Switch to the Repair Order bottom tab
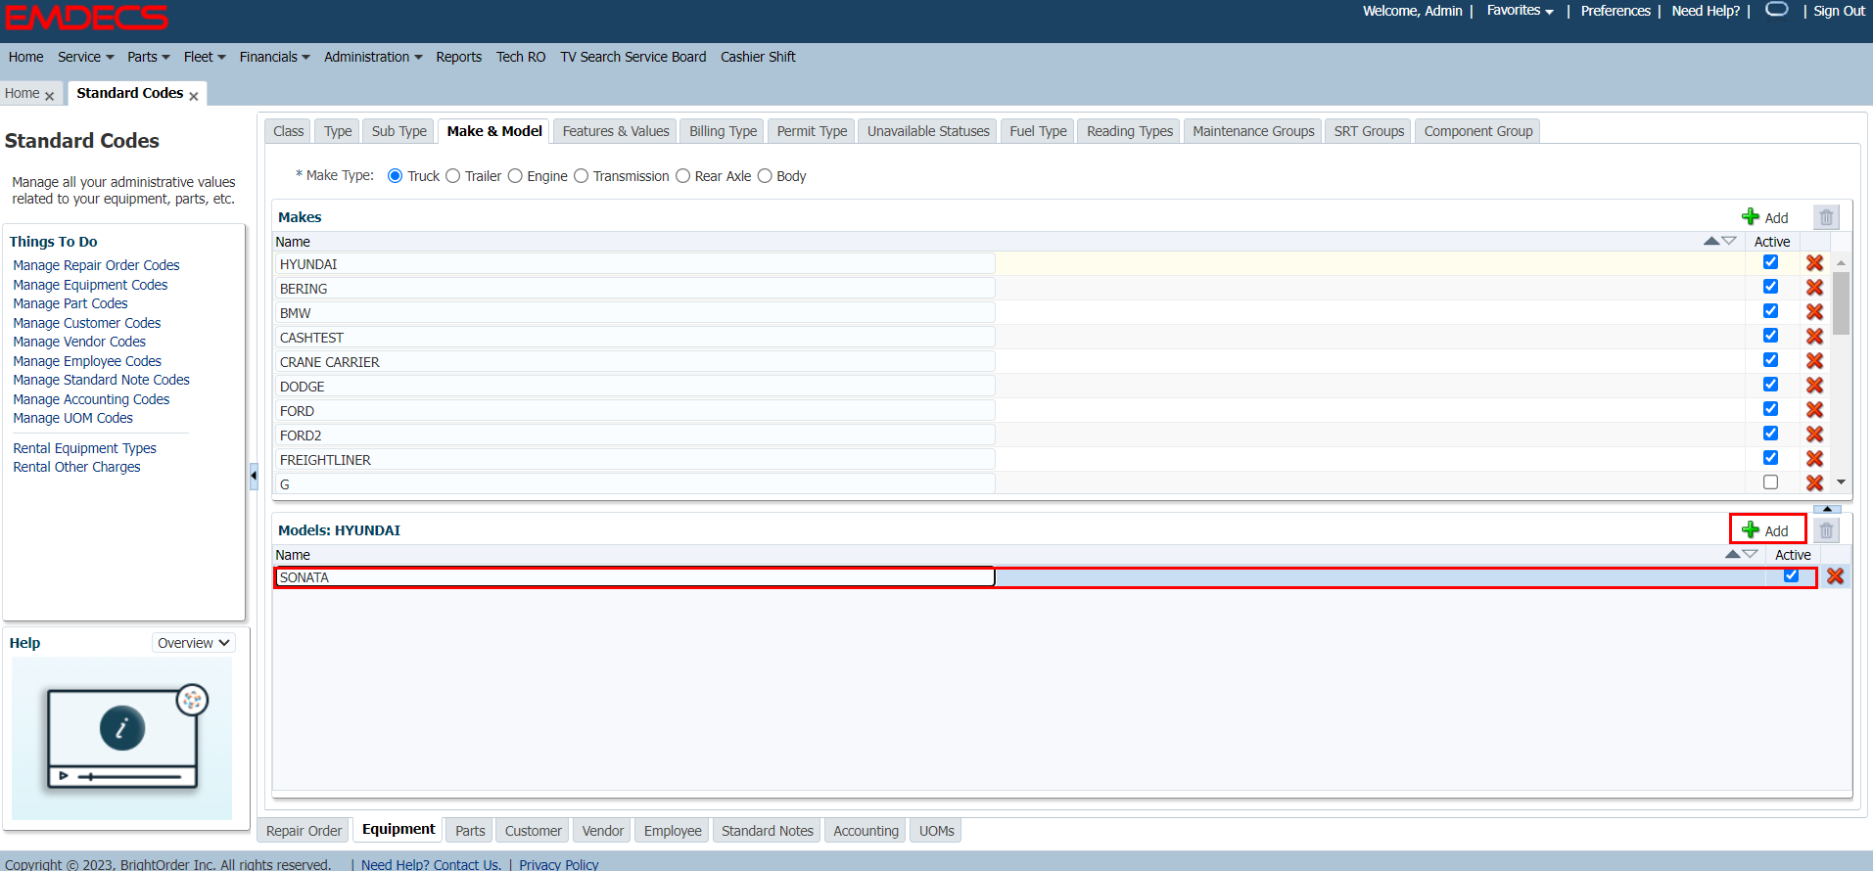Viewport: 1873px width, 871px height. (304, 831)
